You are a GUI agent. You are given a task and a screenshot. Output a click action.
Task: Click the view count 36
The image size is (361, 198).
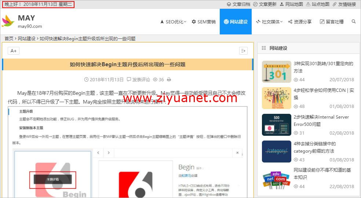coord(158,80)
